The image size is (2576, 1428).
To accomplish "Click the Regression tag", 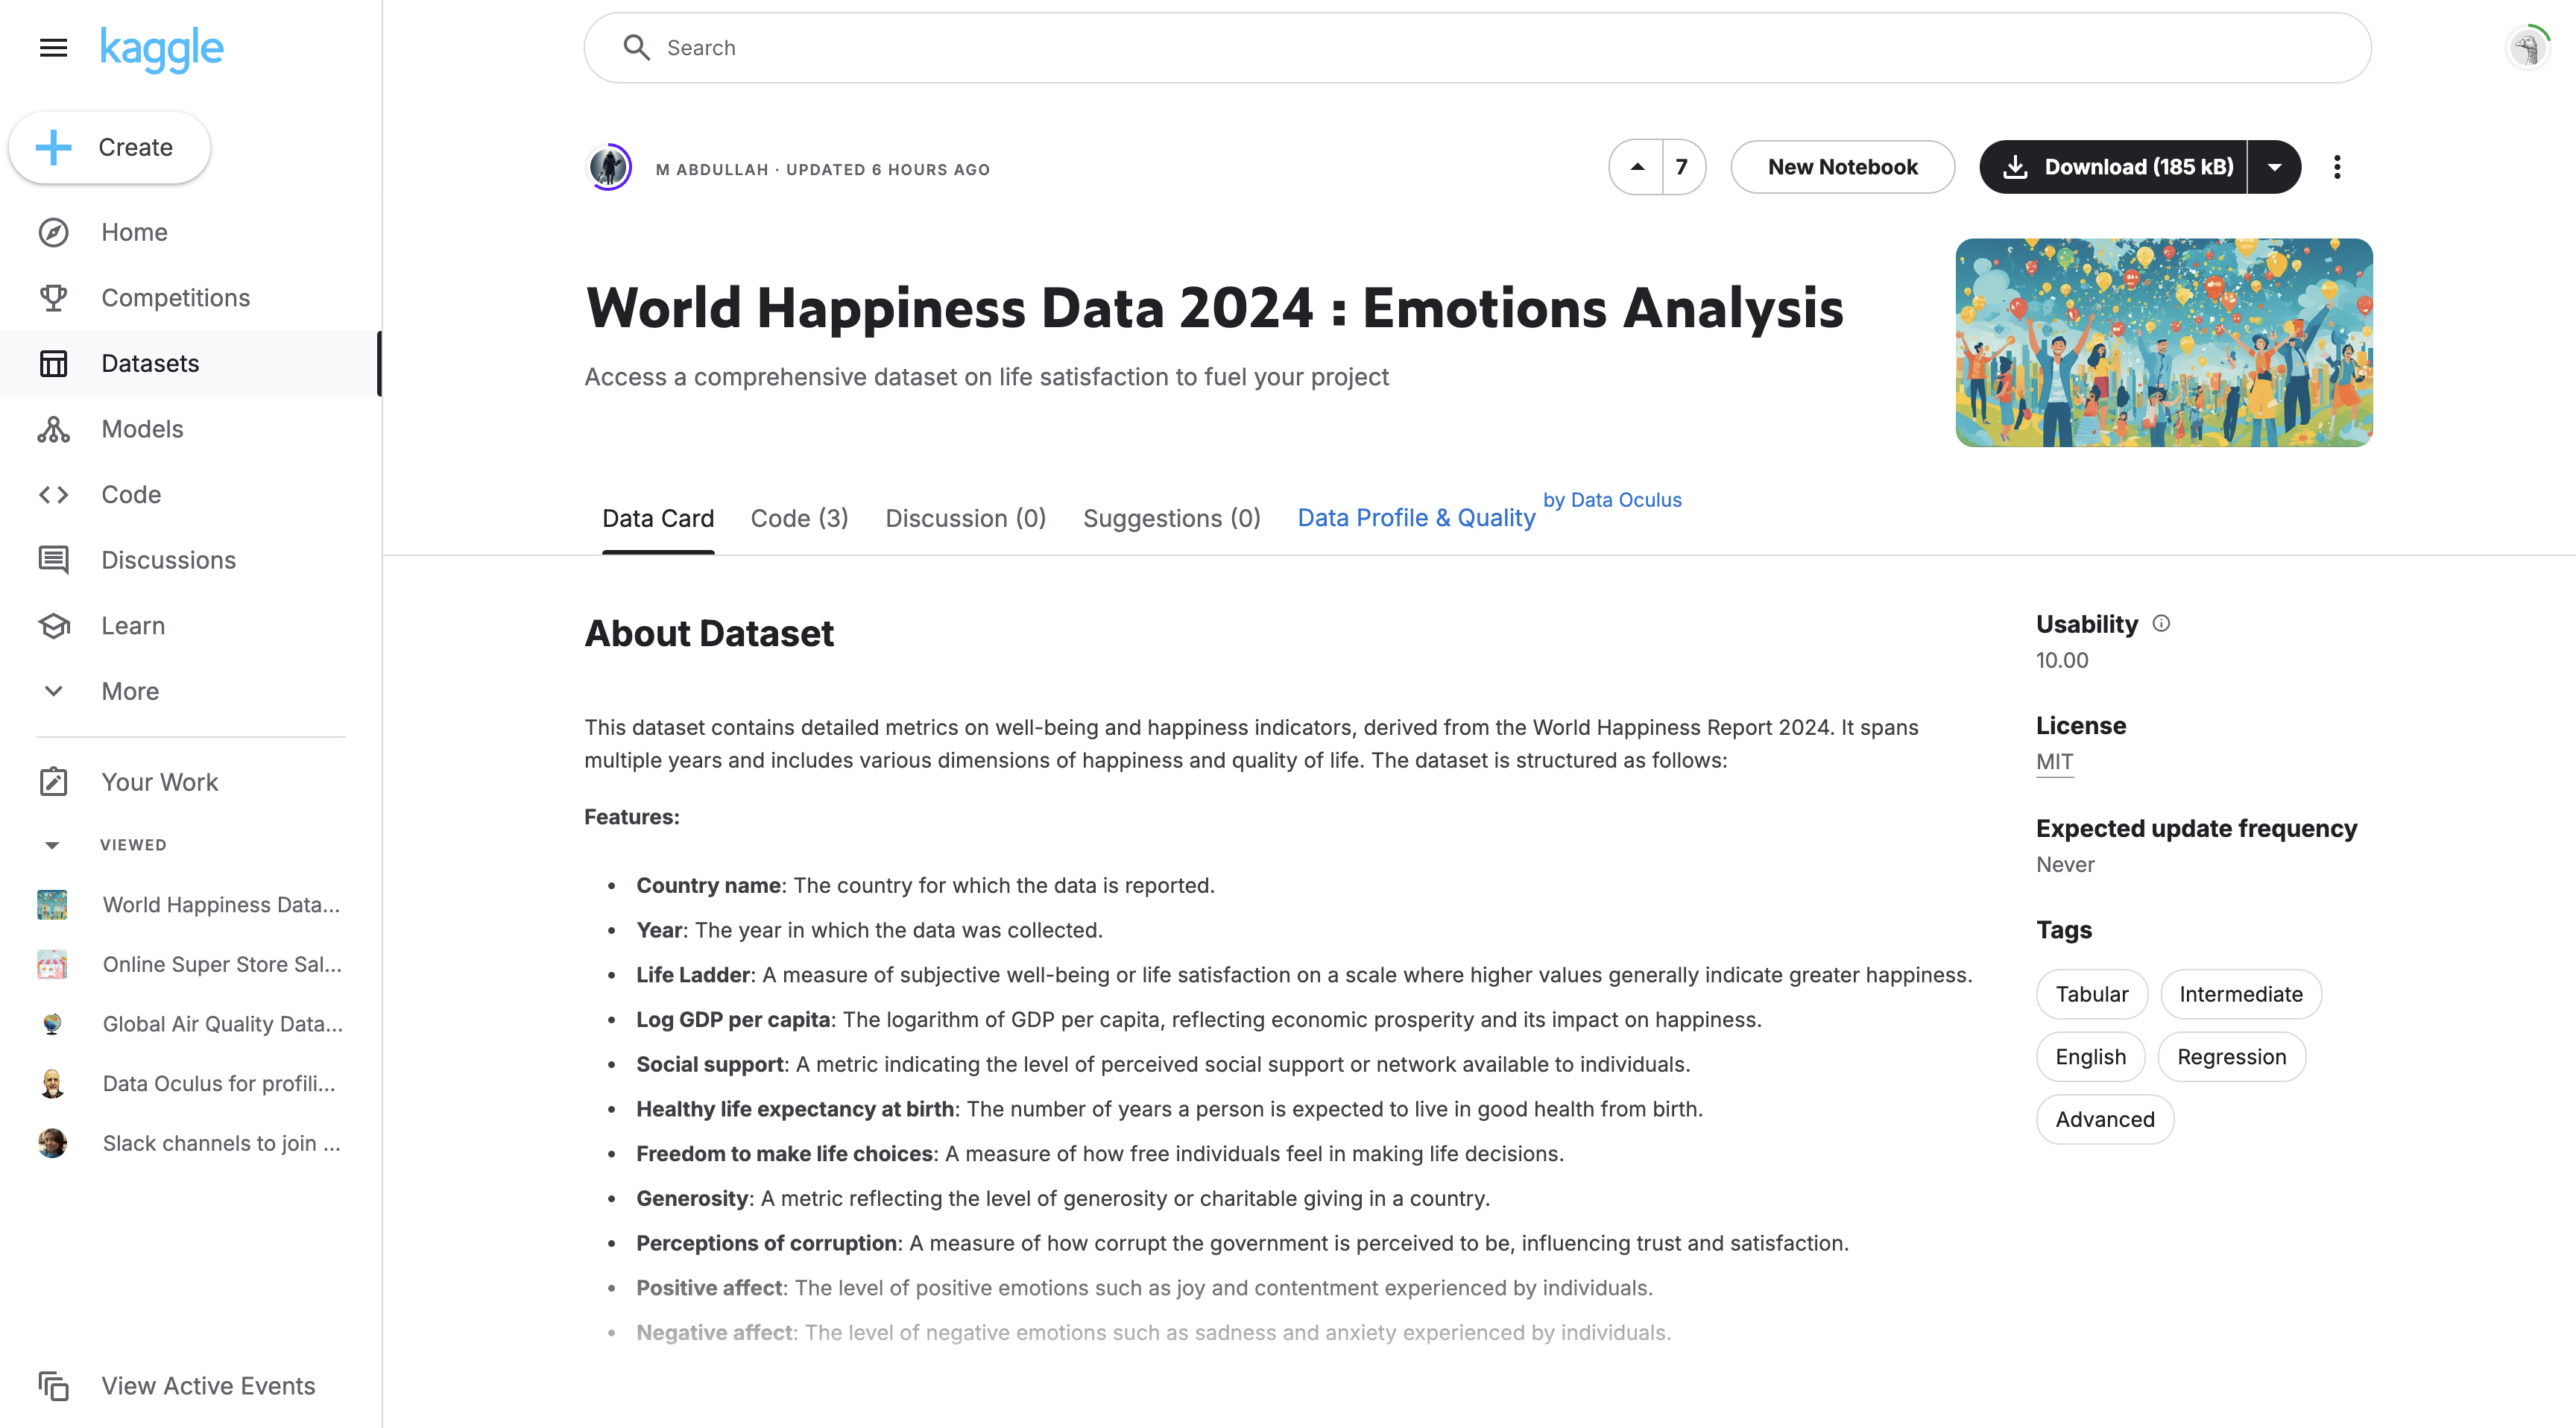I will pyautogui.click(x=2232, y=1057).
